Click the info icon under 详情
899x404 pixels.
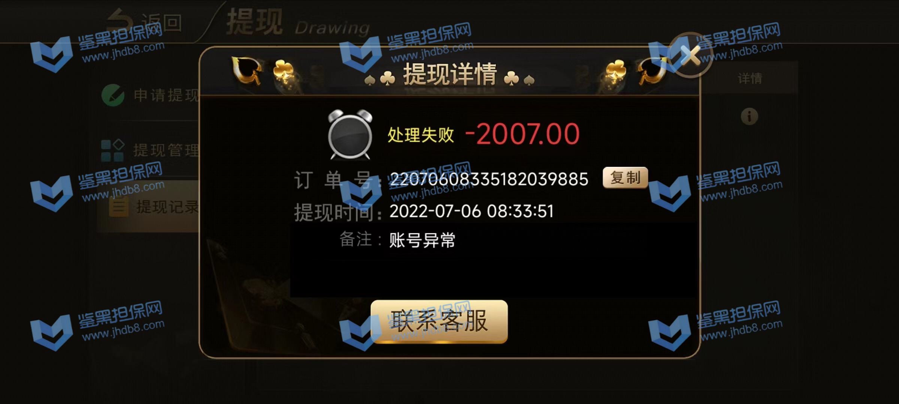pos(750,116)
